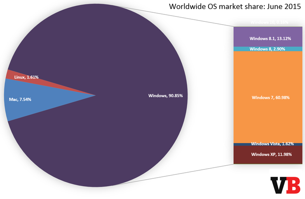Click the 'Linux, 1.61%' data label
305x199 pixels.
click(x=26, y=77)
